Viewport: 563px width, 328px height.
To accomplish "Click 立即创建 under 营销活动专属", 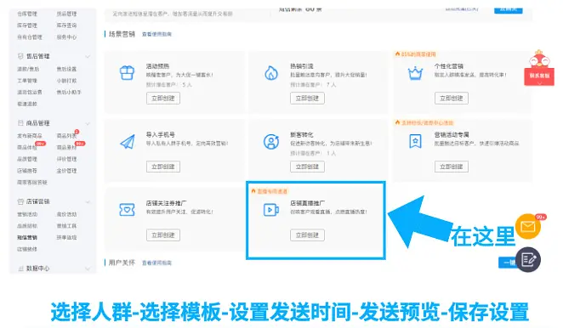I will point(452,167).
